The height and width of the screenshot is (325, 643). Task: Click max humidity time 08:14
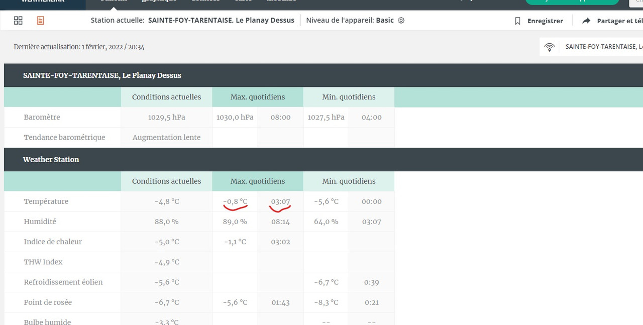tap(281, 222)
